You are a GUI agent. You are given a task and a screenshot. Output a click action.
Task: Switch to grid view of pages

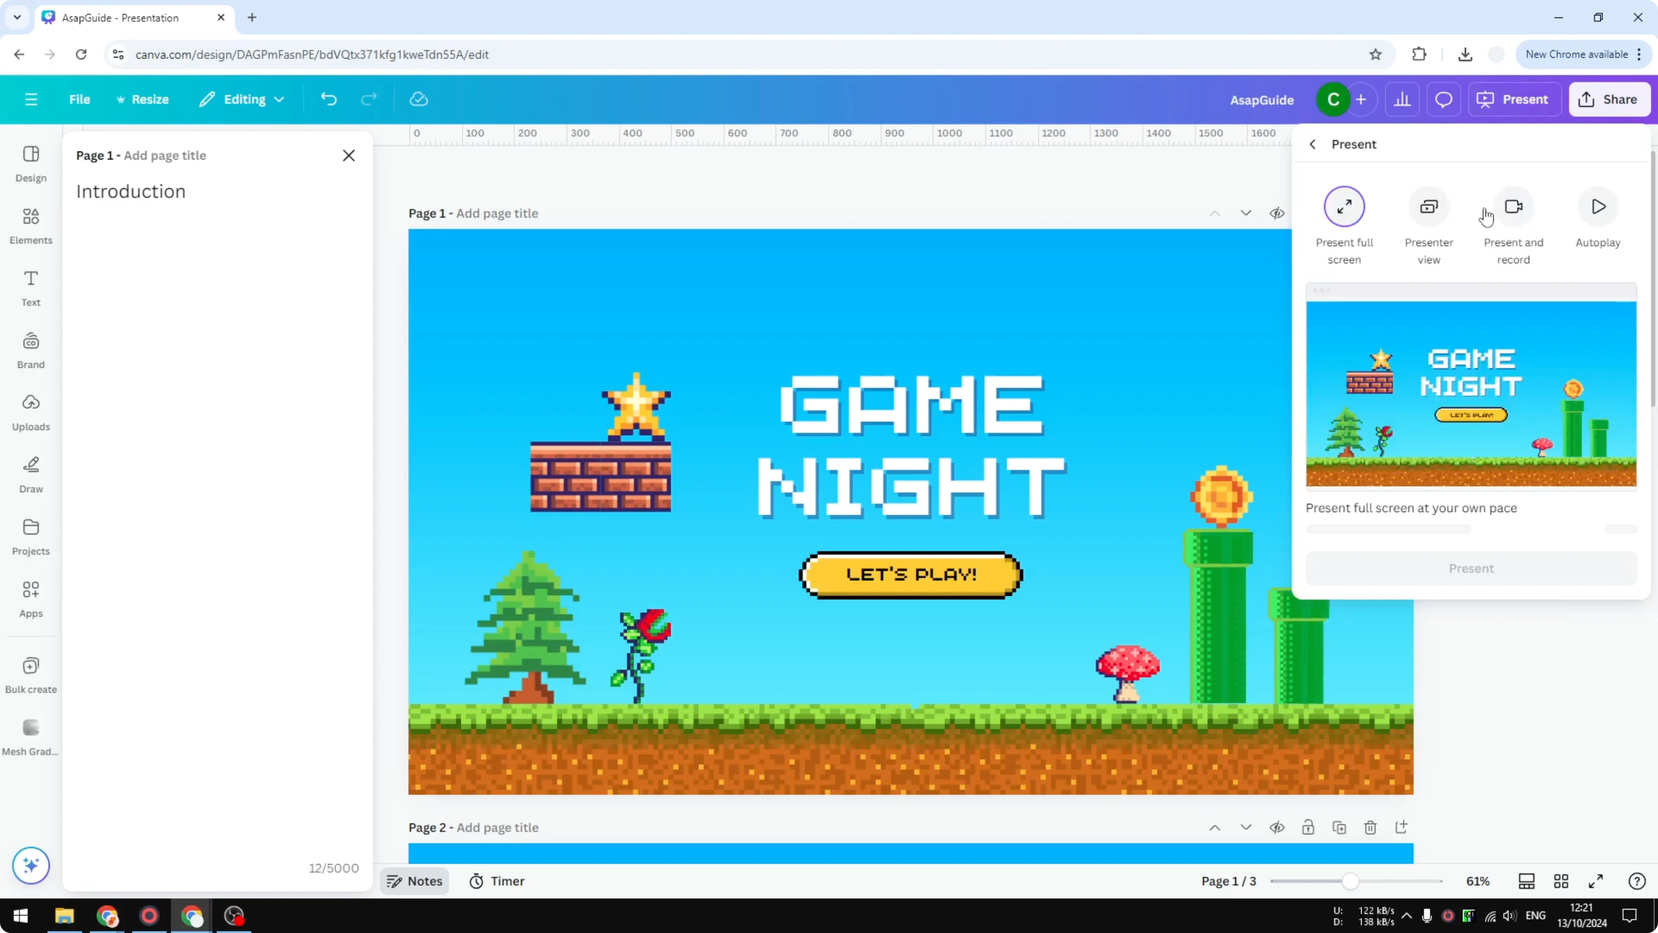[x=1561, y=881]
